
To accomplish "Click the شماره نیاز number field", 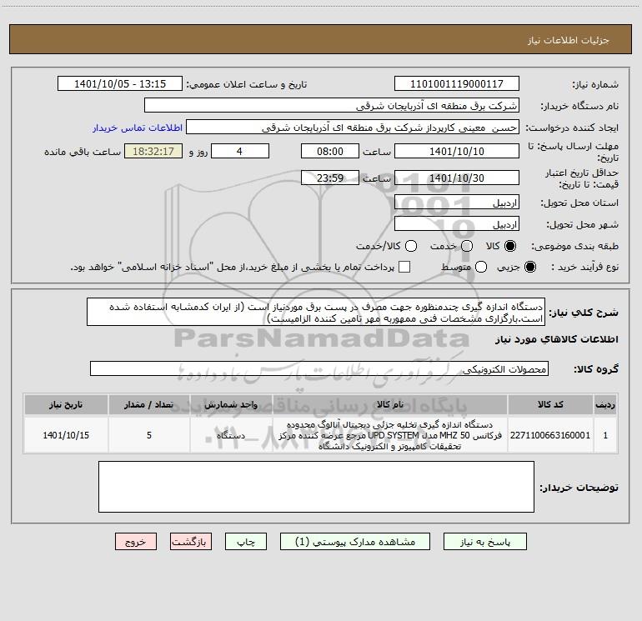I will pyautogui.click(x=457, y=84).
